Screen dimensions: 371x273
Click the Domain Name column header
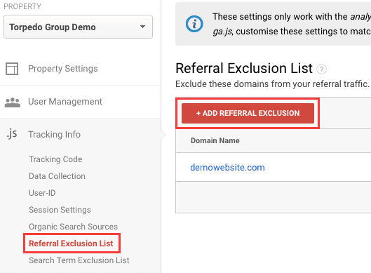click(215, 140)
